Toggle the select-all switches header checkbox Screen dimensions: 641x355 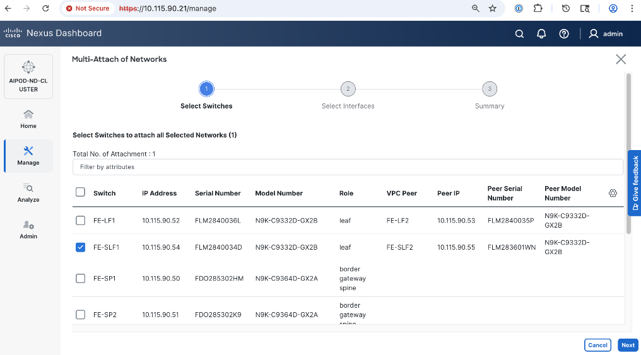pyautogui.click(x=80, y=192)
